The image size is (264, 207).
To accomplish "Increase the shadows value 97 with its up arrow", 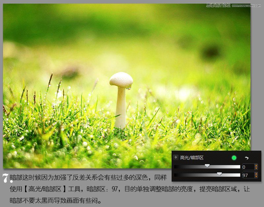I will 256,173.
